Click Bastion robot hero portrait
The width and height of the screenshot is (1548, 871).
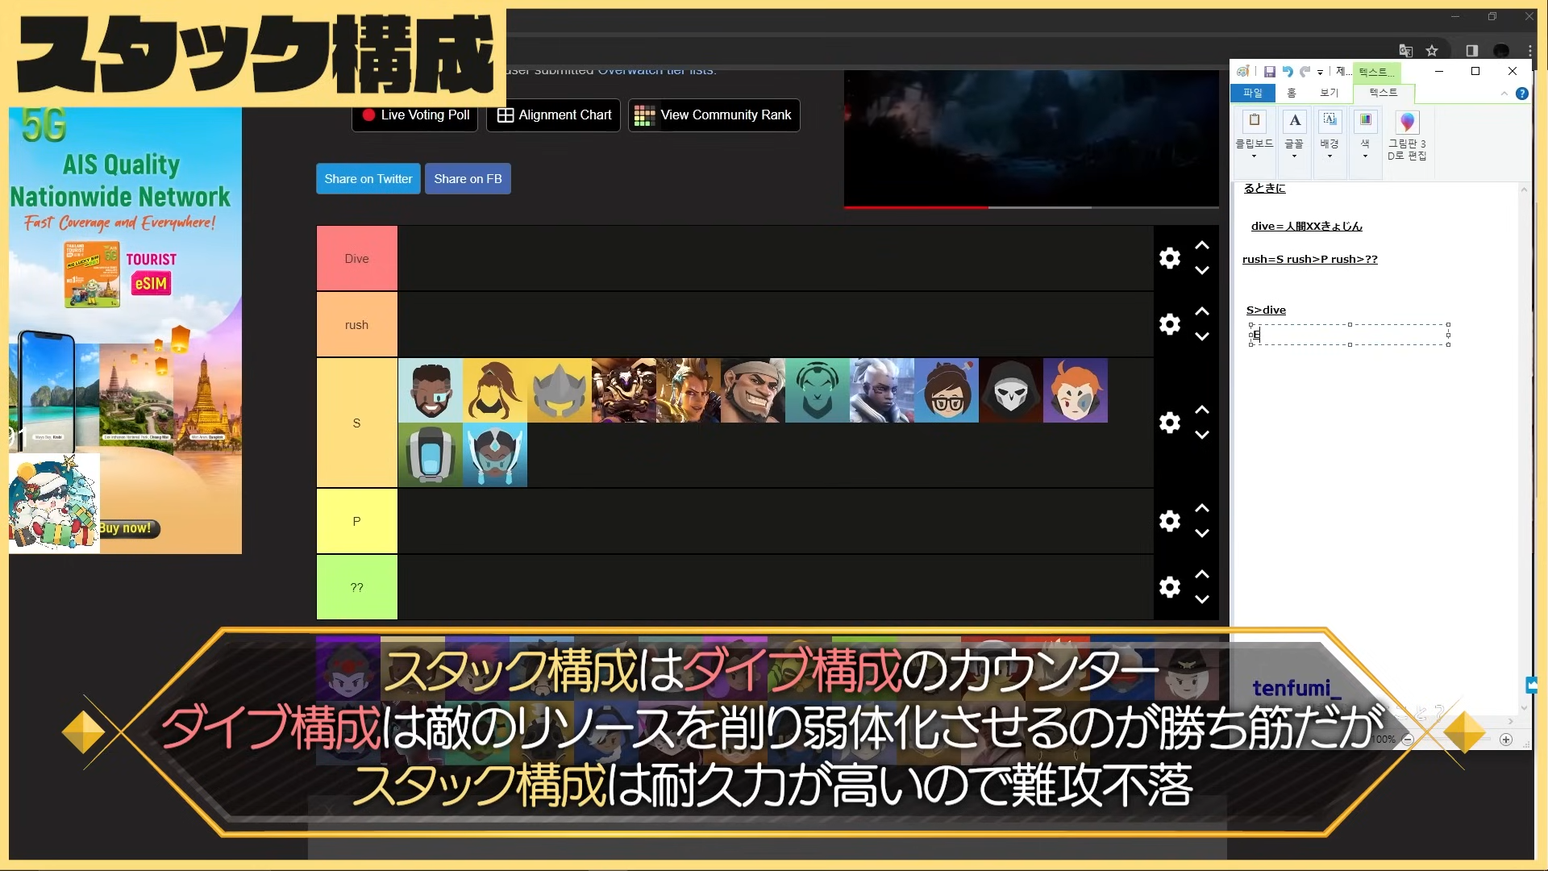pyautogui.click(x=431, y=455)
